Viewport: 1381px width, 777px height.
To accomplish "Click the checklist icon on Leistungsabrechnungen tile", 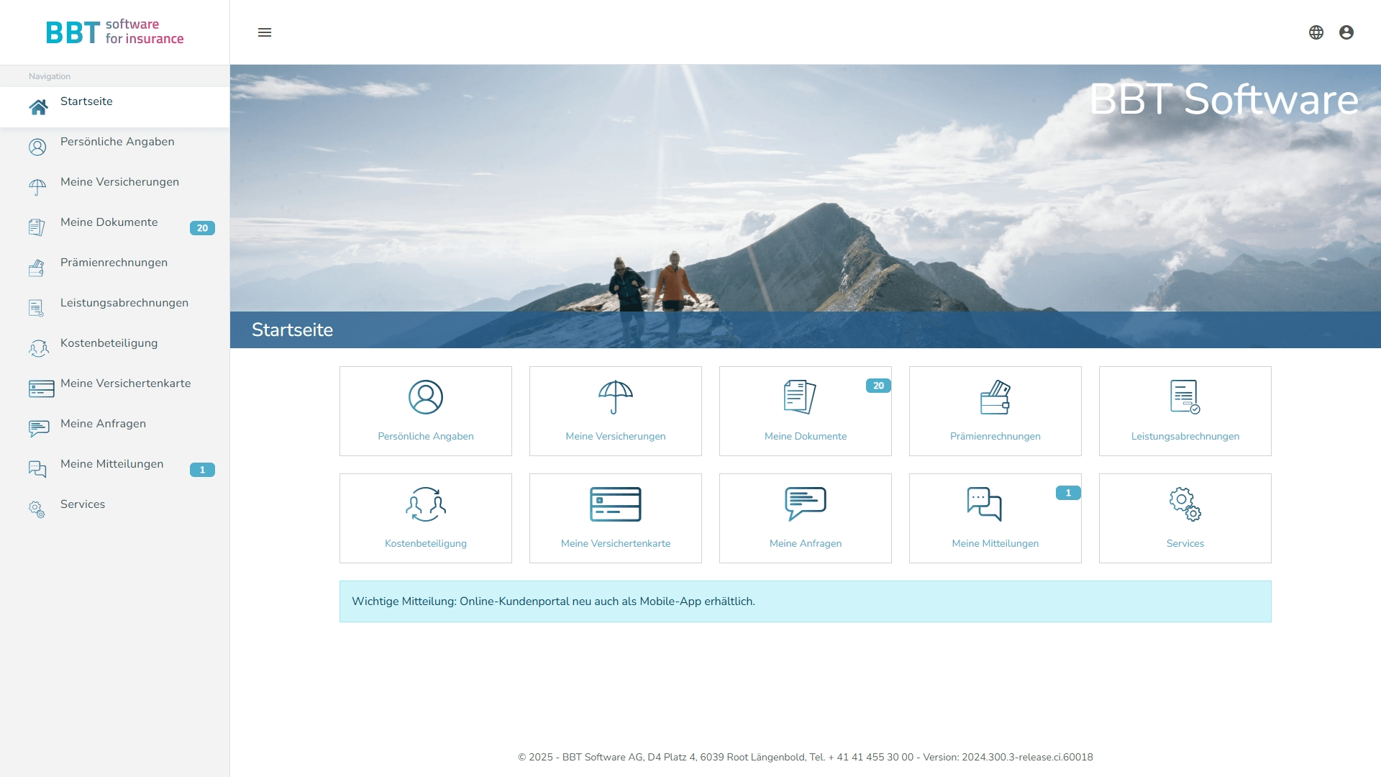I will [1185, 397].
